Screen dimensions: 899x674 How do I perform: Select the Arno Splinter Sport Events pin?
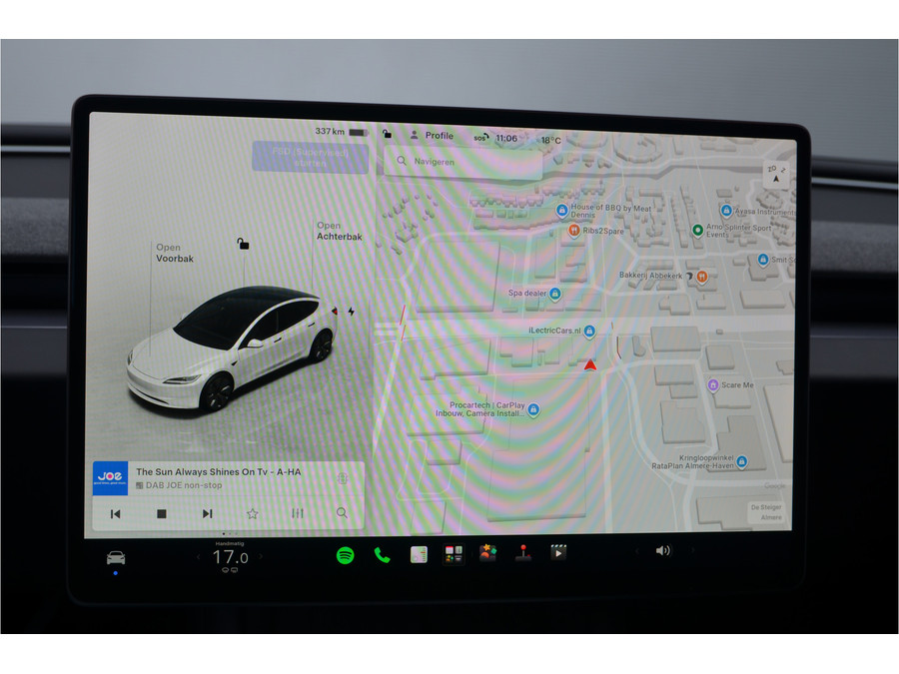tap(698, 231)
